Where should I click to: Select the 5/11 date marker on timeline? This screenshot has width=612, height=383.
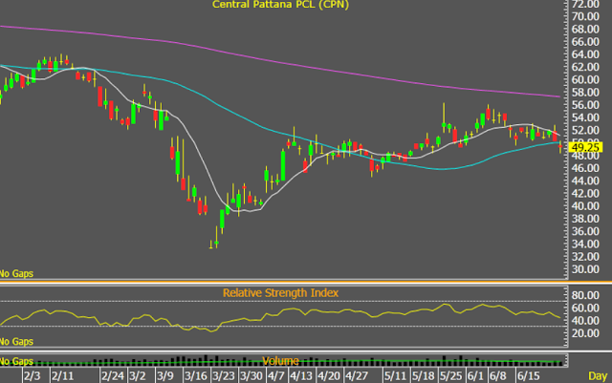click(x=395, y=376)
